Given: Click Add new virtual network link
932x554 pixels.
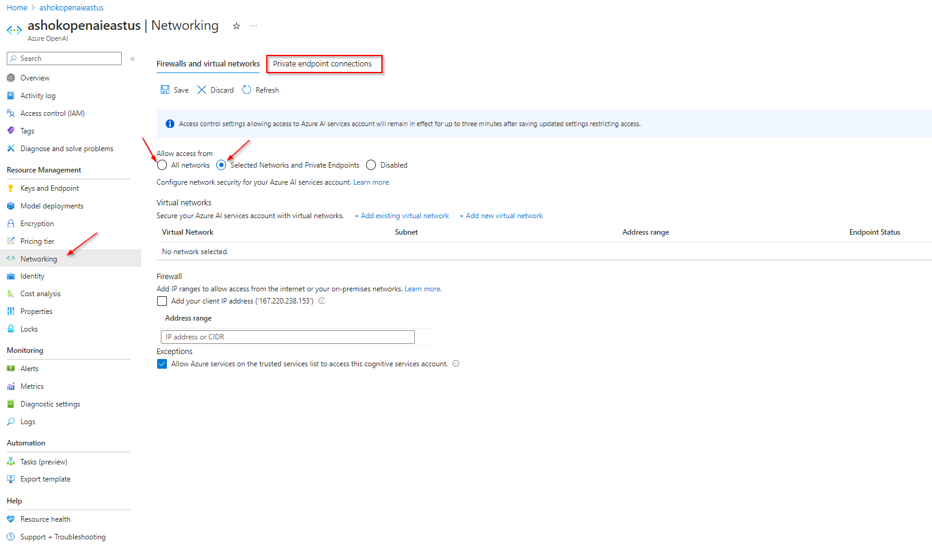Looking at the screenshot, I should [501, 216].
